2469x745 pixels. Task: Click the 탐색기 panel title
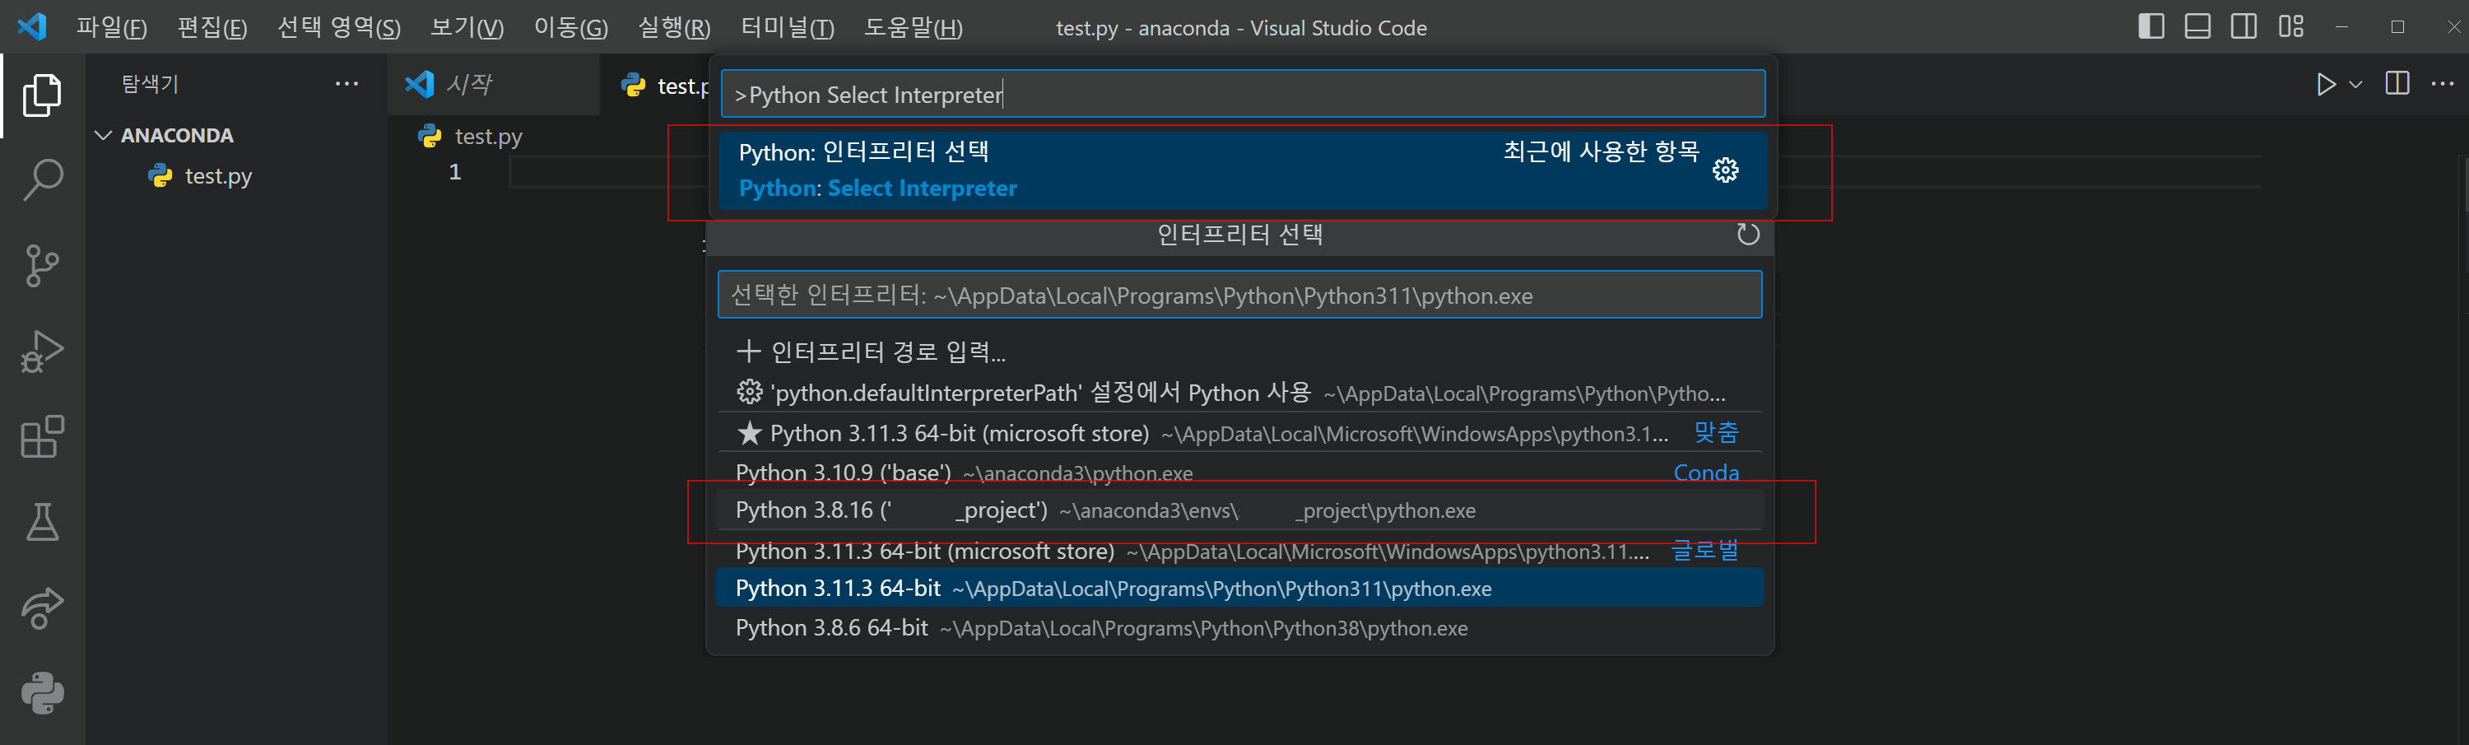point(150,84)
